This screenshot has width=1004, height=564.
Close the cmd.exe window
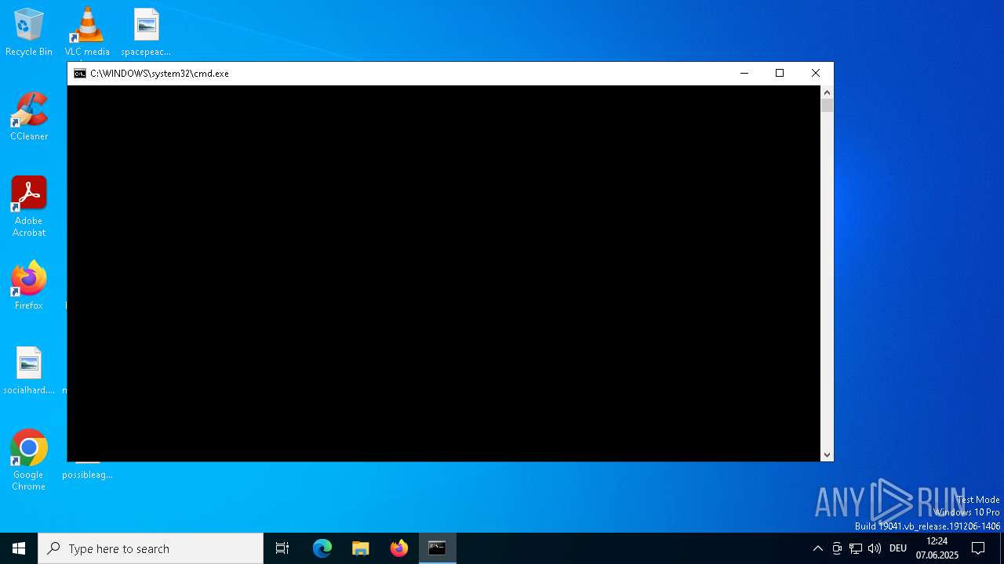(x=816, y=74)
